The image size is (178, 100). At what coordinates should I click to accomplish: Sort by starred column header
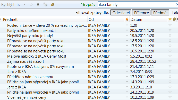pyautogui.click(x=170, y=19)
